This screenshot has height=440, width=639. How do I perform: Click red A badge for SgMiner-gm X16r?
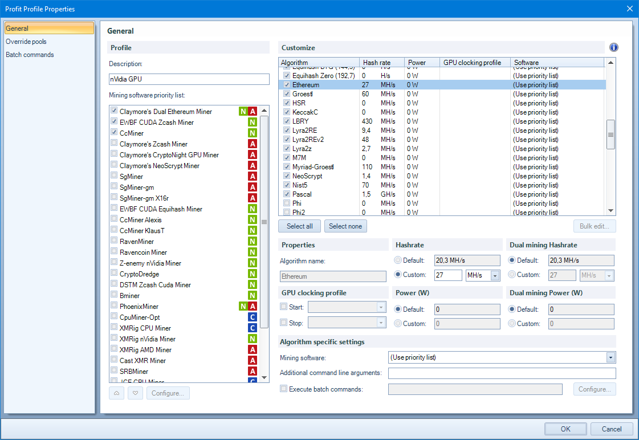[253, 198]
